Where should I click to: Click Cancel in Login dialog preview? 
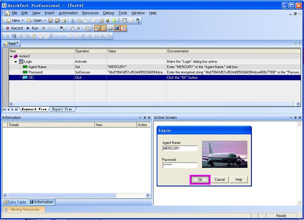click(220, 180)
